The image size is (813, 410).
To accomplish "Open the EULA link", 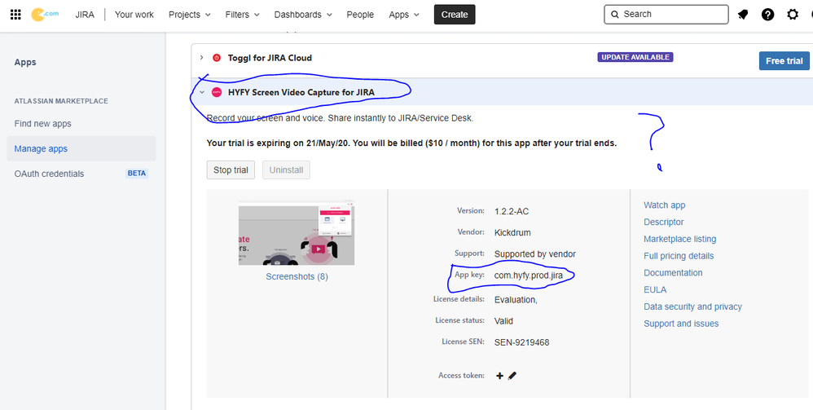I will click(655, 289).
